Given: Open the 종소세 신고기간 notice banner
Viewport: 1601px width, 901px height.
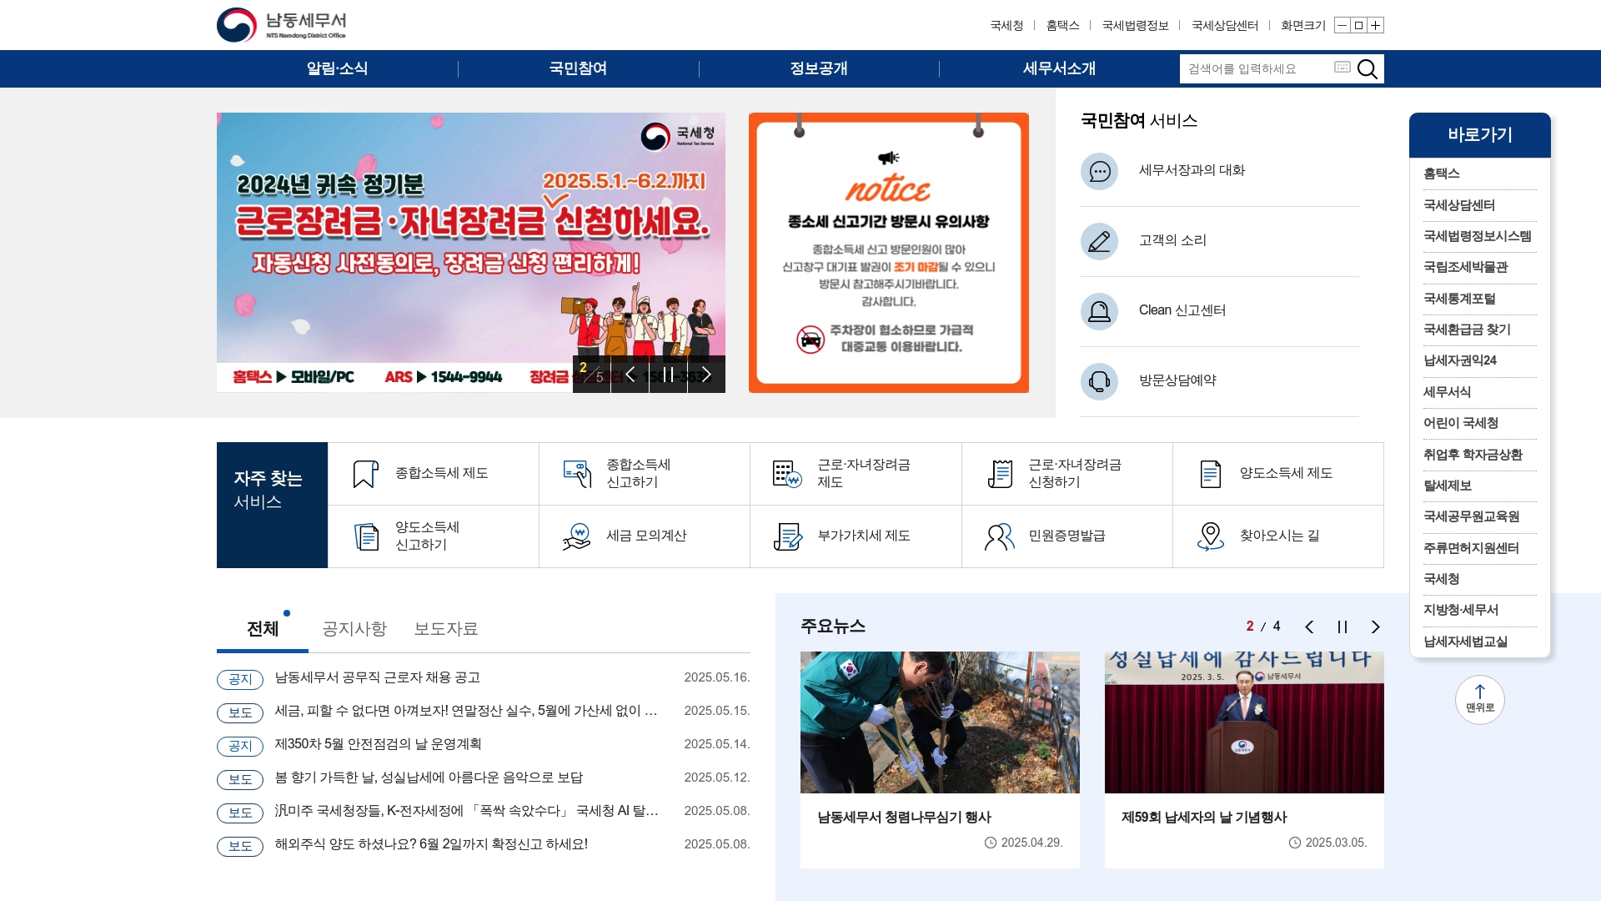Looking at the screenshot, I should pos(889,253).
